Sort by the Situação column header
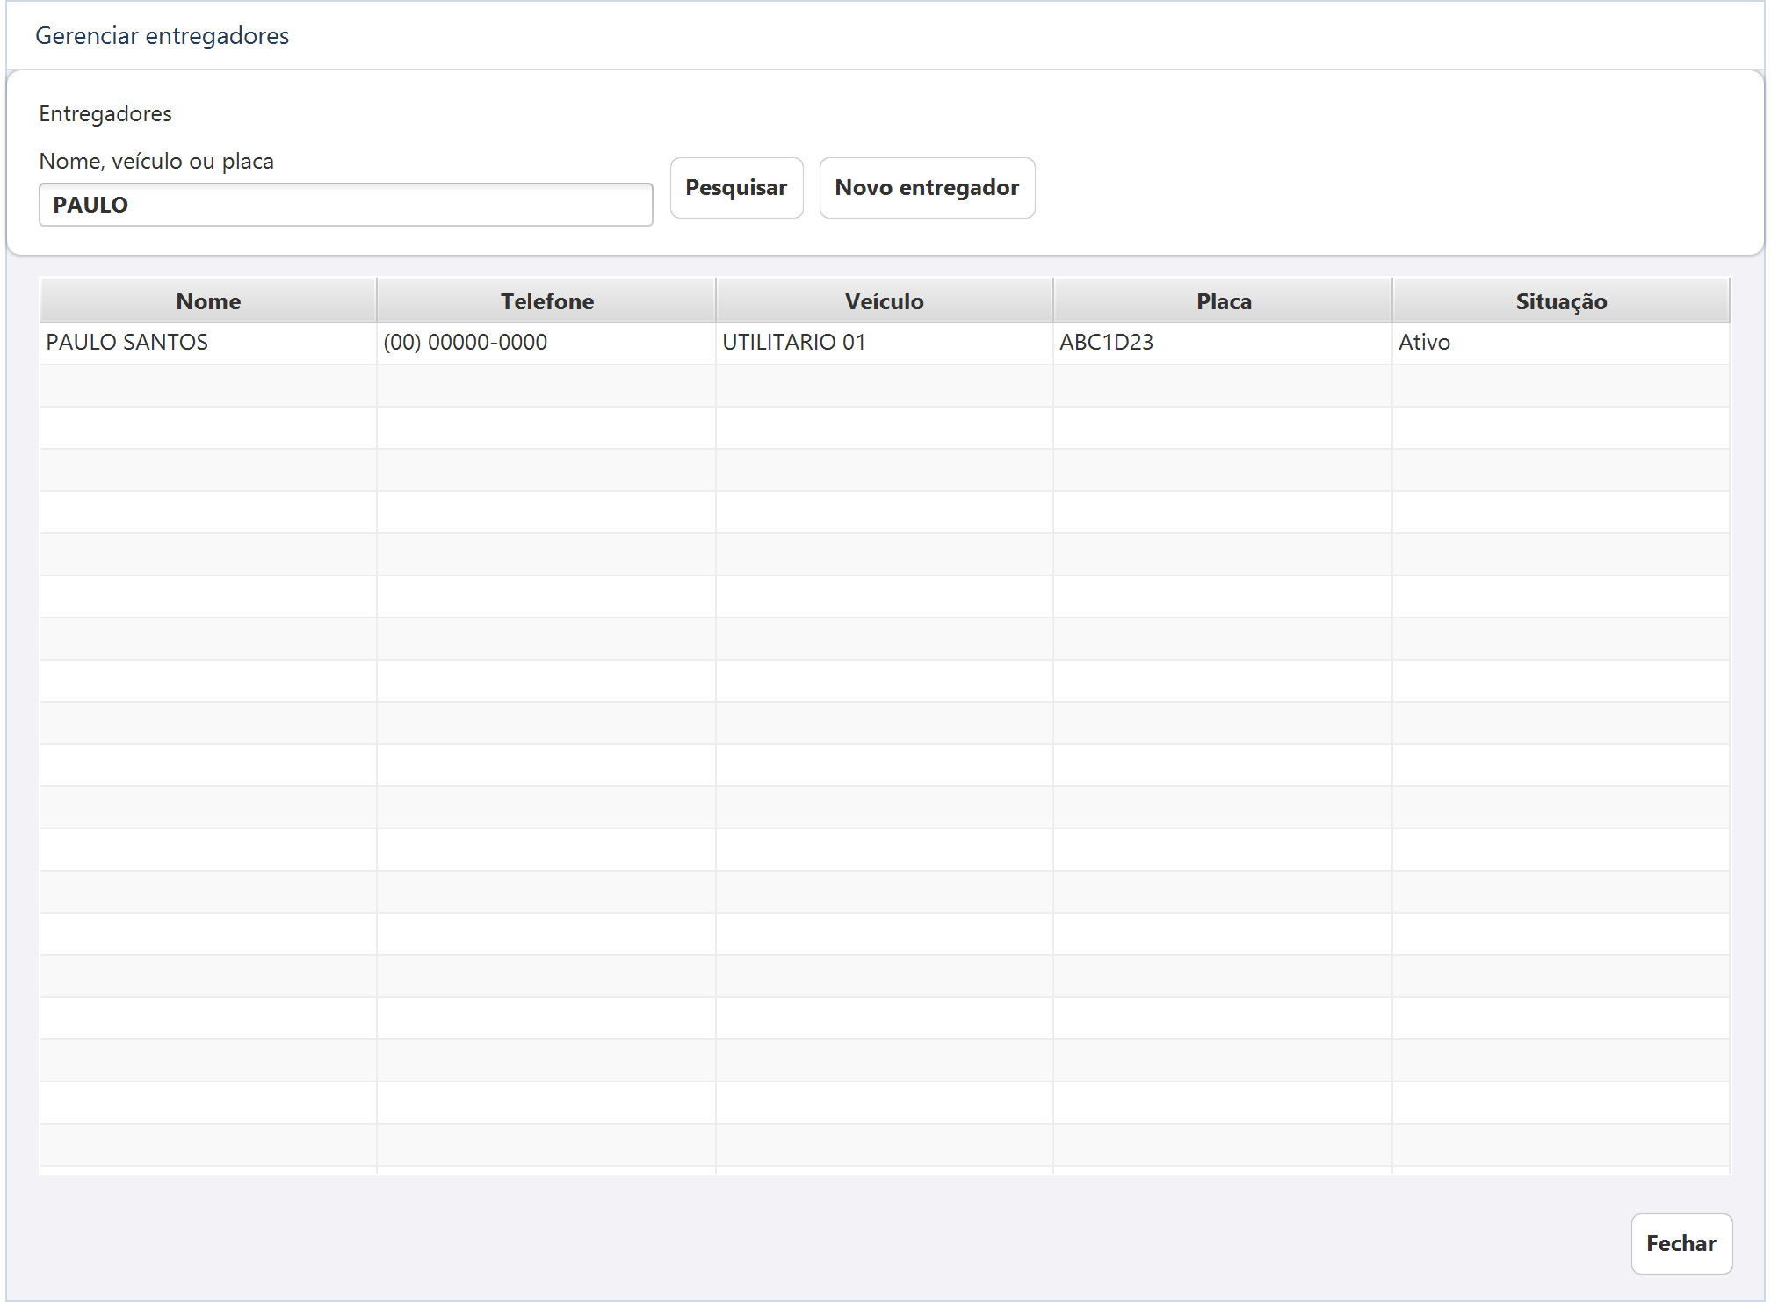The image size is (1771, 1302). point(1561,301)
